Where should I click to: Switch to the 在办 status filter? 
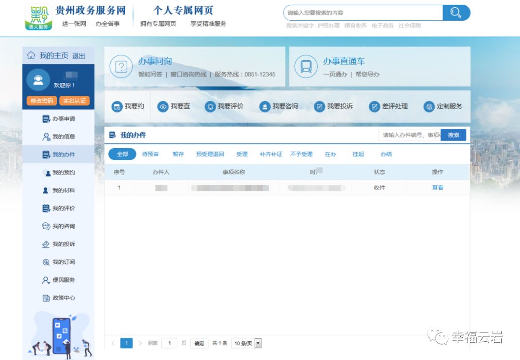tap(330, 154)
